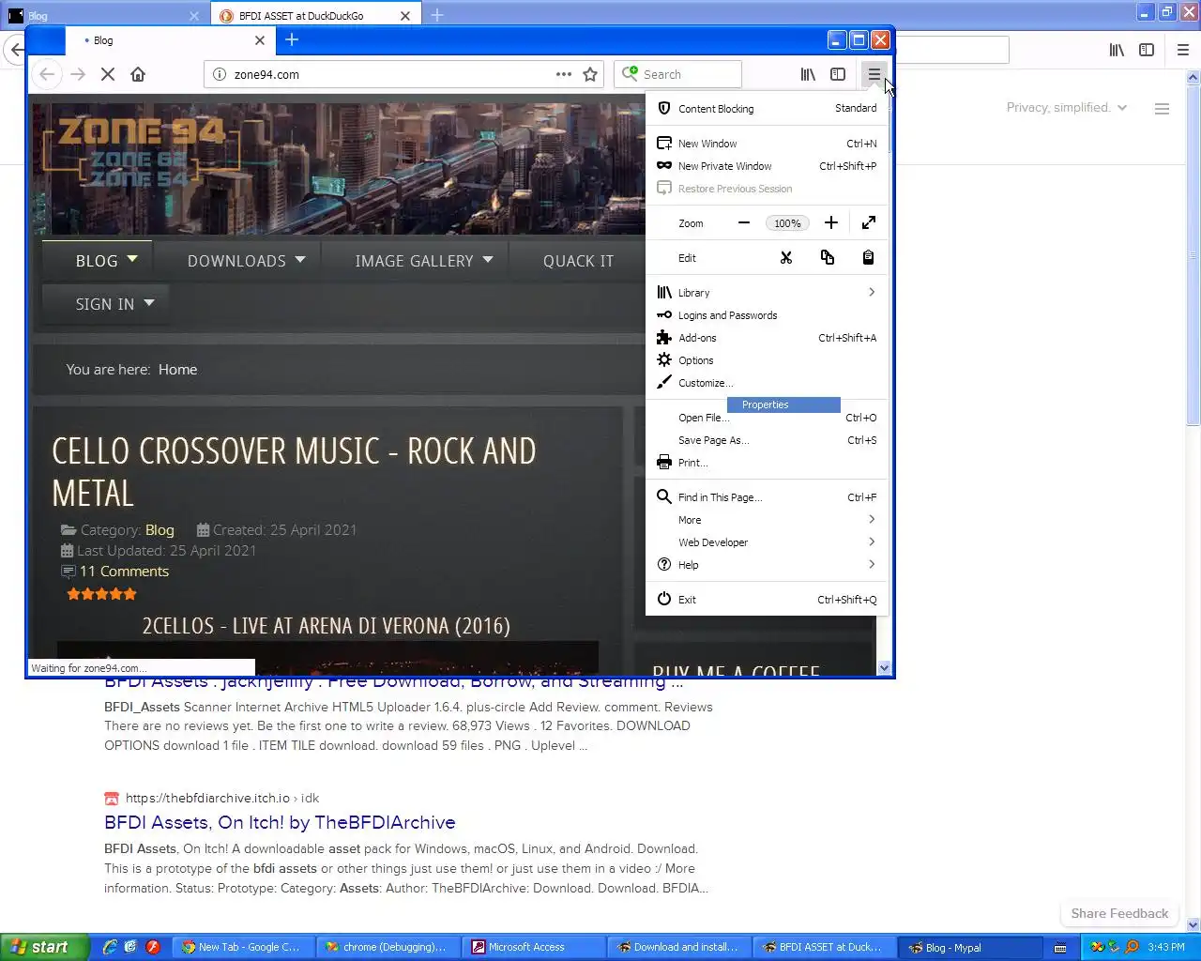This screenshot has width=1201, height=961.
Task: Open BFDI Assets, On Itch! search result
Action: click(280, 823)
